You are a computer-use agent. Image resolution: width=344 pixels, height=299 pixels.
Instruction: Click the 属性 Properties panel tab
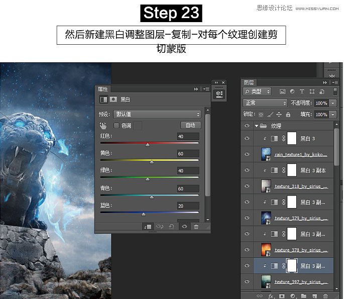click(102, 89)
